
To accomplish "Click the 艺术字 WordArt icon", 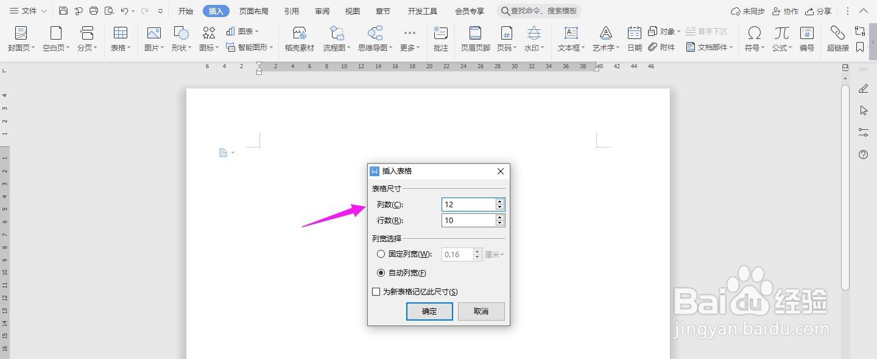I will [605, 33].
